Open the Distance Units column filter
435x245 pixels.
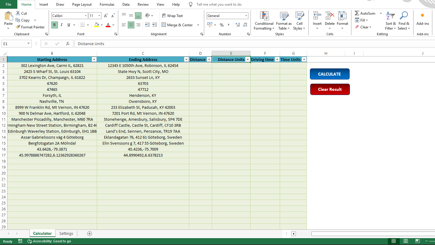[x=248, y=59]
